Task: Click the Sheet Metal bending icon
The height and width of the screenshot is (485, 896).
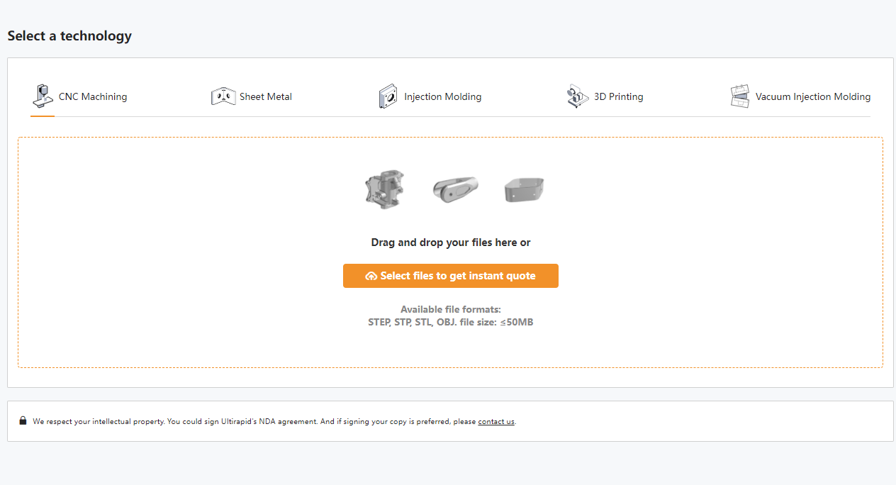Action: click(223, 94)
